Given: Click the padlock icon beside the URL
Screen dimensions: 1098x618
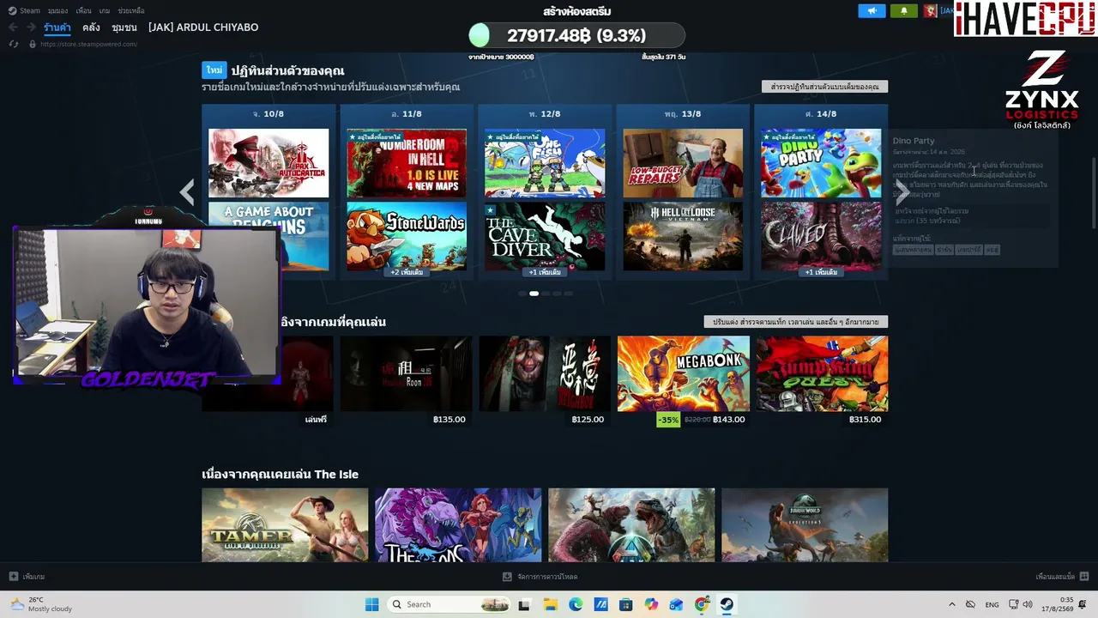Looking at the screenshot, I should 33,44.
